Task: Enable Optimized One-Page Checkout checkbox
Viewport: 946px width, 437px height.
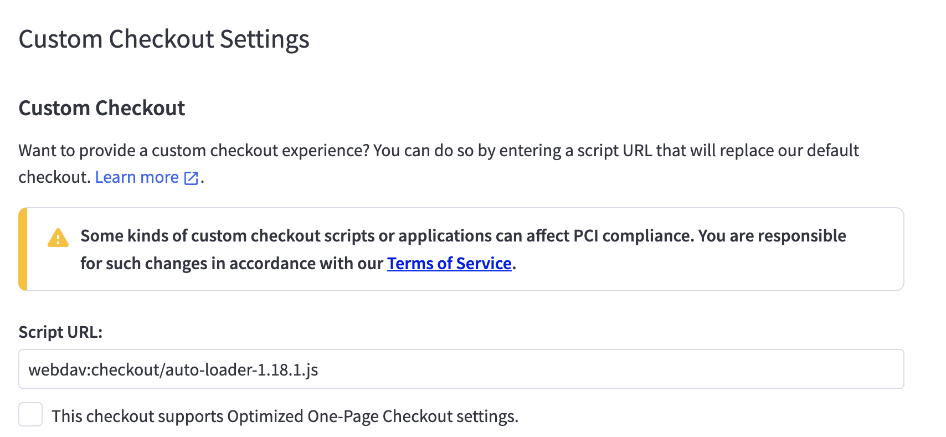Action: click(x=30, y=415)
